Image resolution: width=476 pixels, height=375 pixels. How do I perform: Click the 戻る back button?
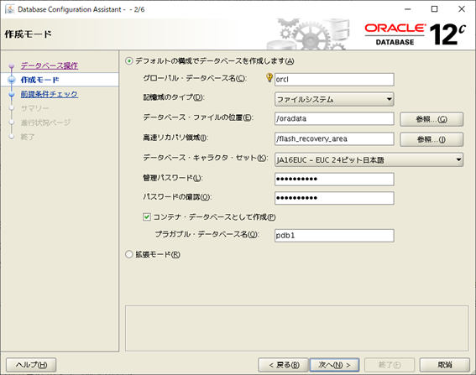tap(283, 365)
